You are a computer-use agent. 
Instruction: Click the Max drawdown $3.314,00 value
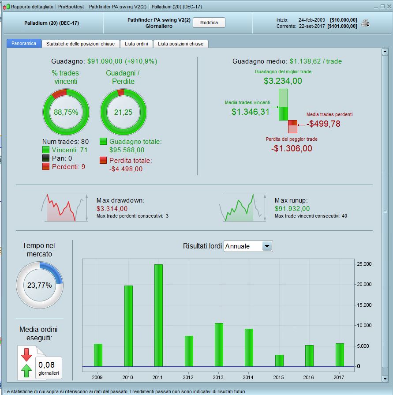(x=112, y=209)
